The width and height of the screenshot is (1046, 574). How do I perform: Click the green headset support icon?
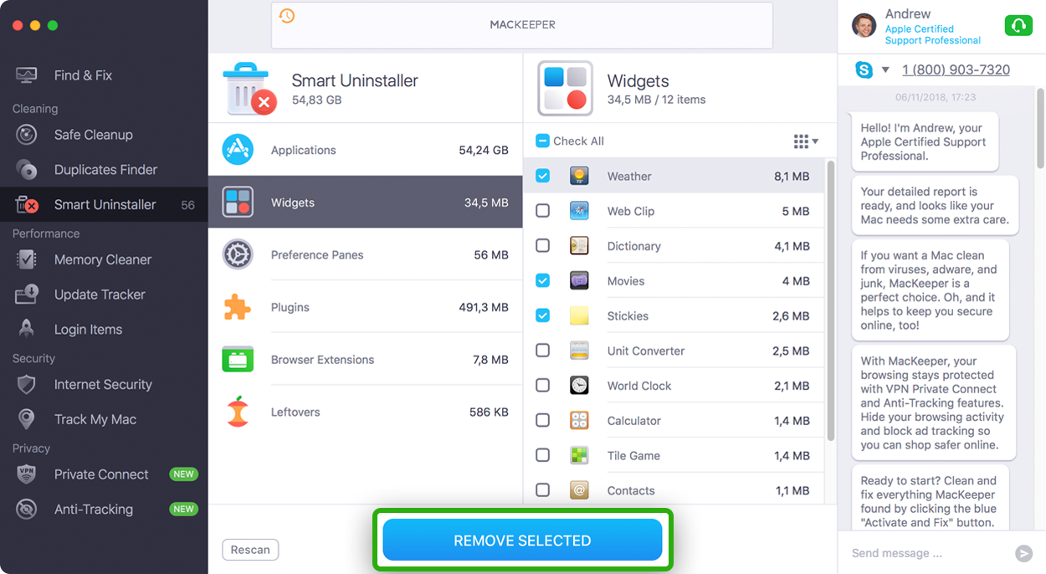coord(1018,26)
